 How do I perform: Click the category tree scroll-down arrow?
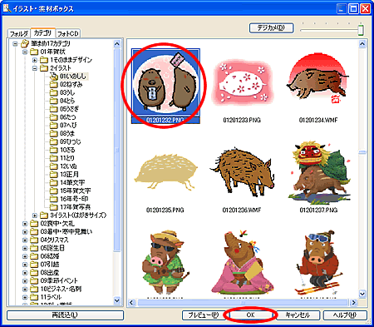pyautogui.click(x=117, y=300)
